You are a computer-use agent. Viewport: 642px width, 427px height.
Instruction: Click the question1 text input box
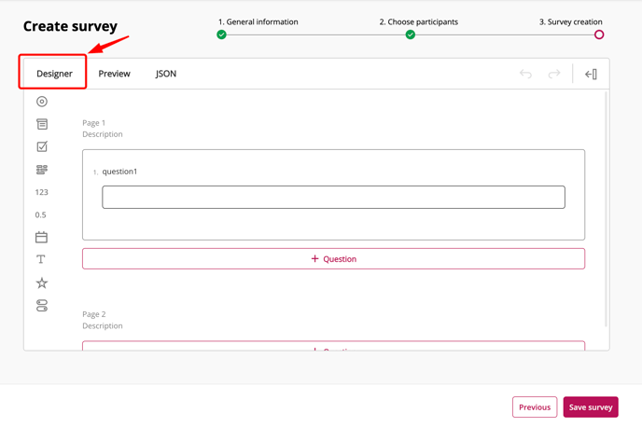(x=333, y=197)
